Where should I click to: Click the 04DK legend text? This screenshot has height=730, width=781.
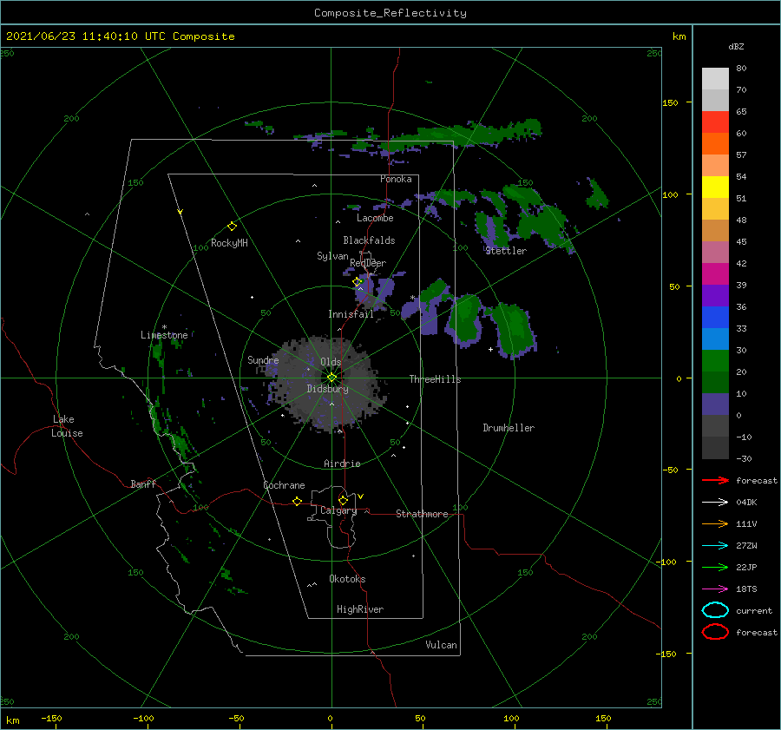tap(746, 503)
